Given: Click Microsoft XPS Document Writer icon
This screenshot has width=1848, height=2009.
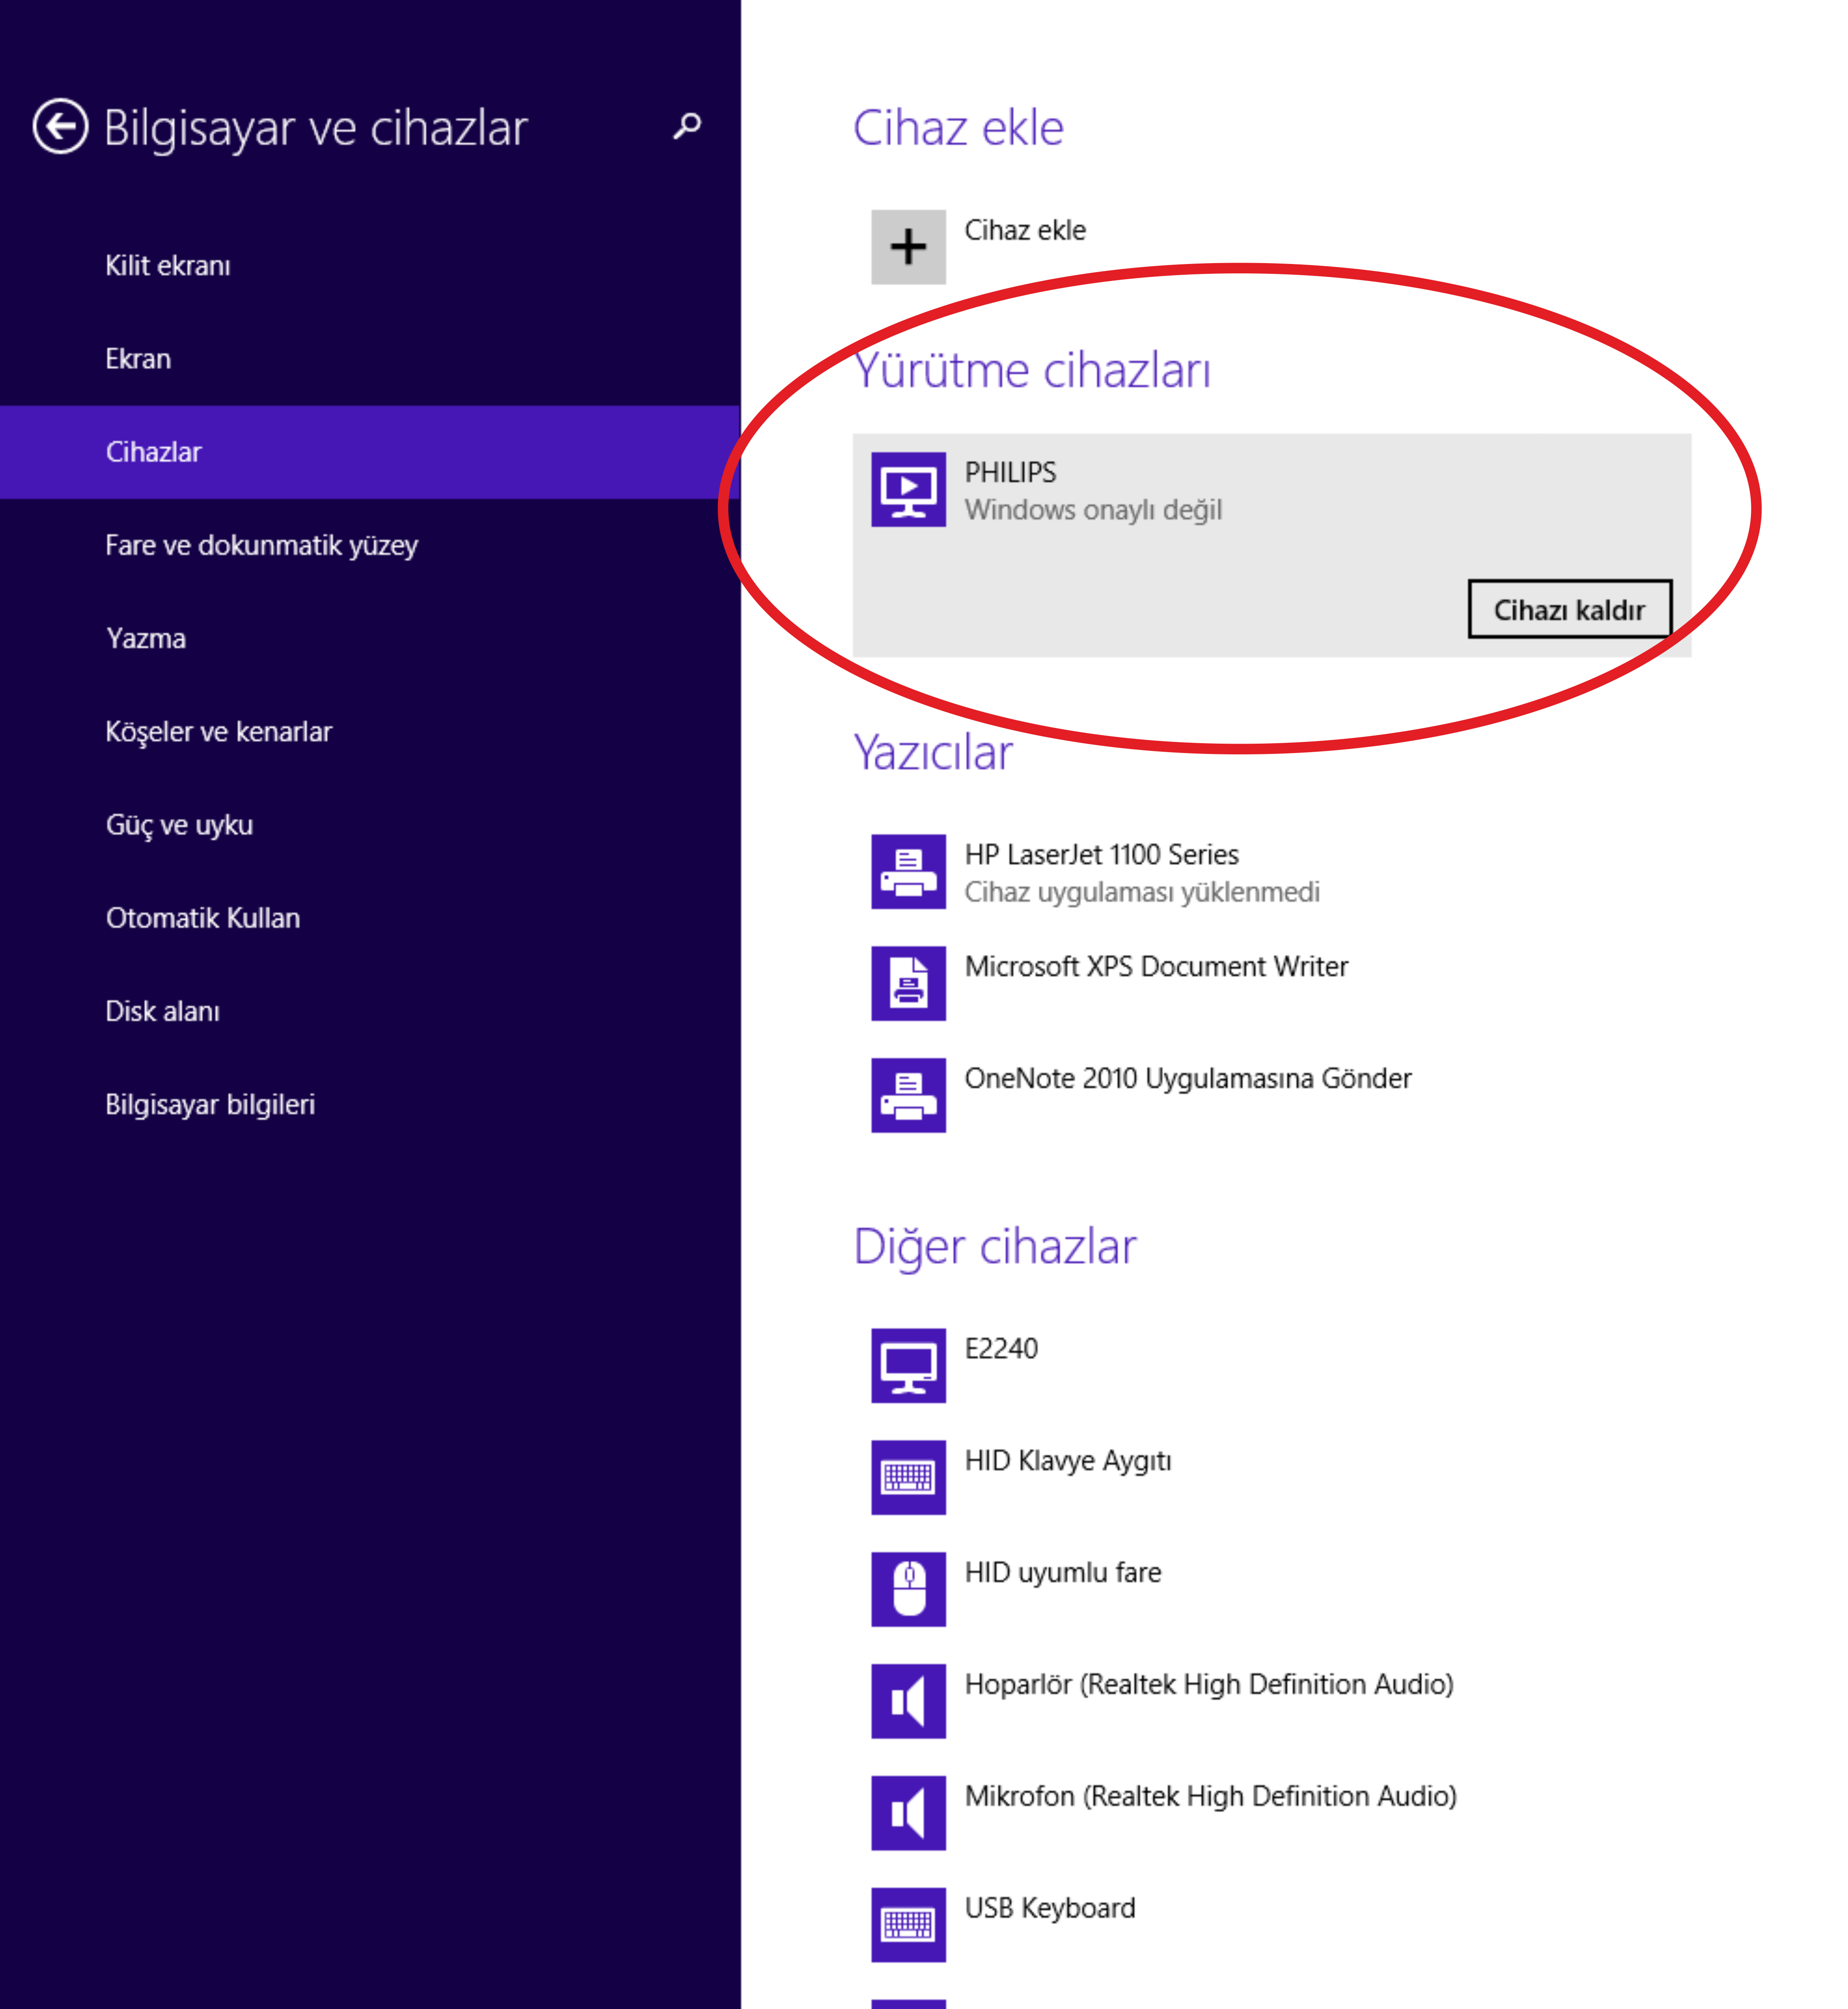Looking at the screenshot, I should [908, 983].
